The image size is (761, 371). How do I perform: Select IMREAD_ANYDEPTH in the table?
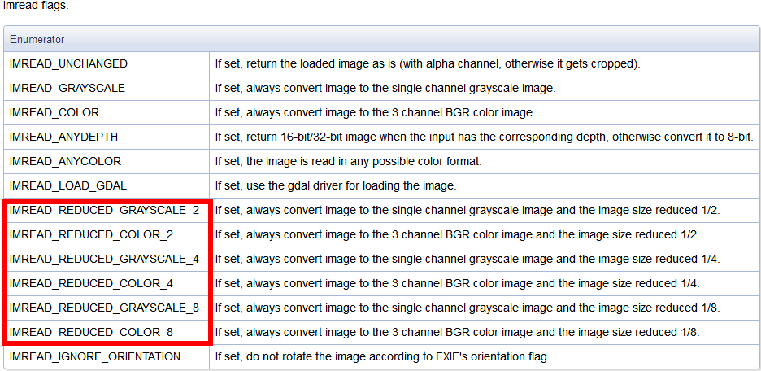pos(64,137)
